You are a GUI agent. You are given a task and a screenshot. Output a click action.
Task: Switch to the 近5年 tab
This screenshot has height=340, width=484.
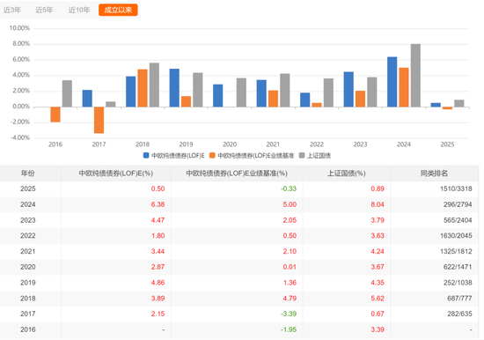pyautogui.click(x=44, y=10)
